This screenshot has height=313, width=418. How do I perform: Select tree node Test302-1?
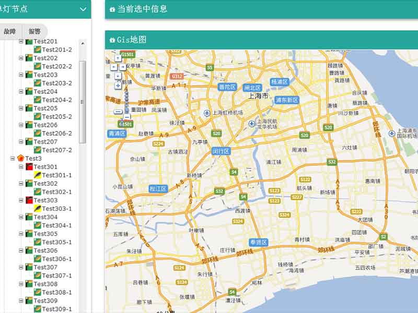click(57, 192)
